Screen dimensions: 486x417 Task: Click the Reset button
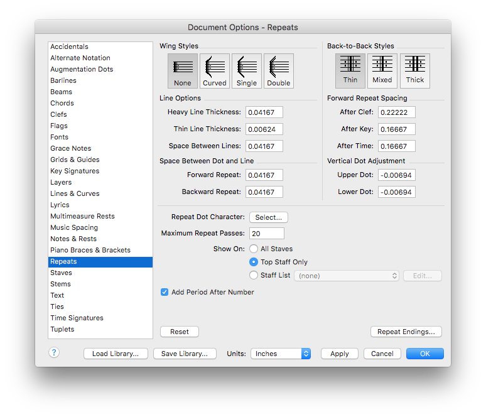[x=180, y=332]
